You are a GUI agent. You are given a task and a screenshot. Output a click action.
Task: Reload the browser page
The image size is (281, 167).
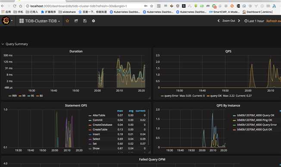[15, 6]
